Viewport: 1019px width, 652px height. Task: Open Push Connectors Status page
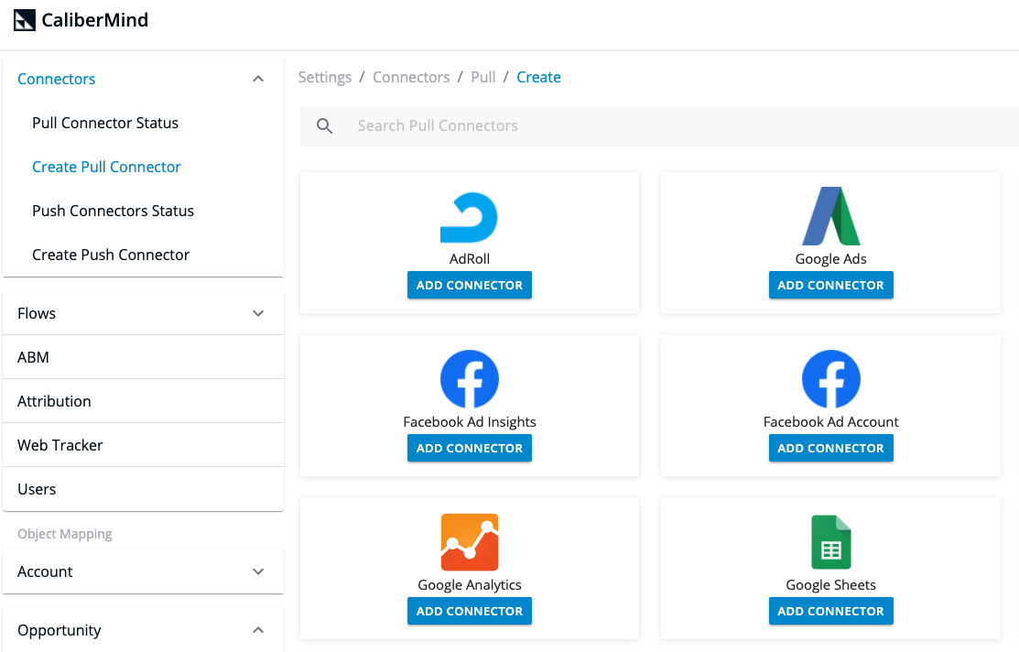coord(114,211)
